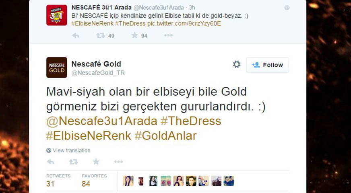The image size is (351, 193).
Task: Open the #TheDress hashtag in Gold tweet
Action: click(191, 121)
